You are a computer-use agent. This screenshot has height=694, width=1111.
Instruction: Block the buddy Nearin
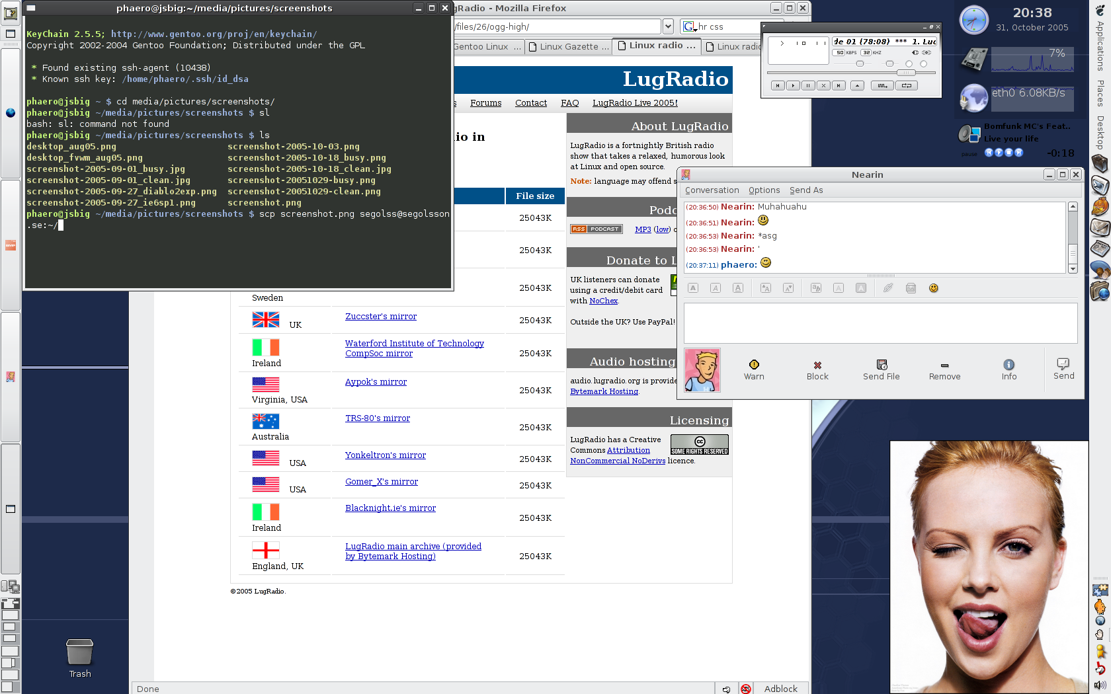pyautogui.click(x=817, y=370)
